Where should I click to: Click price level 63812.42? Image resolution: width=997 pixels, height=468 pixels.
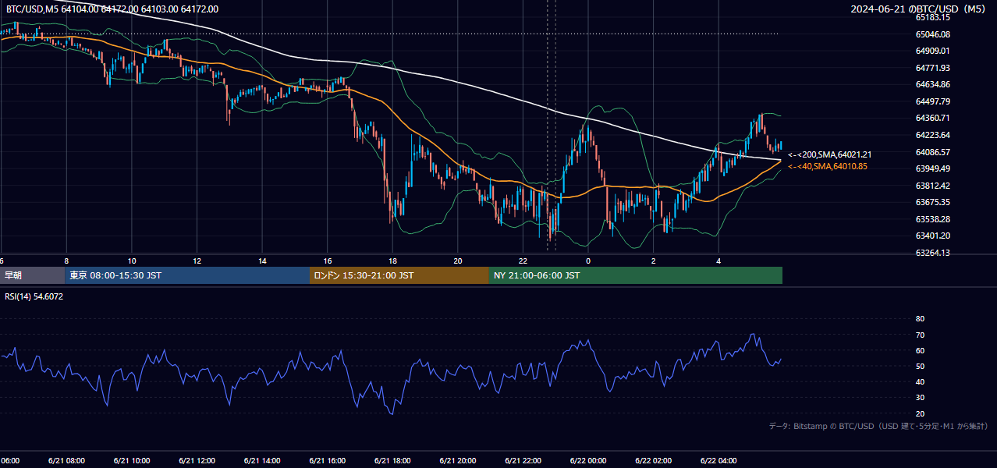[x=932, y=186]
